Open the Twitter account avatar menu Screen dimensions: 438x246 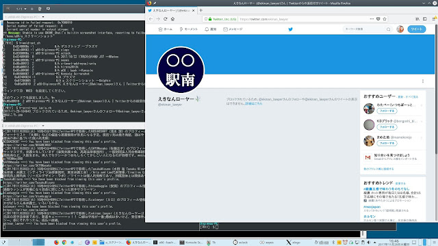point(400,29)
